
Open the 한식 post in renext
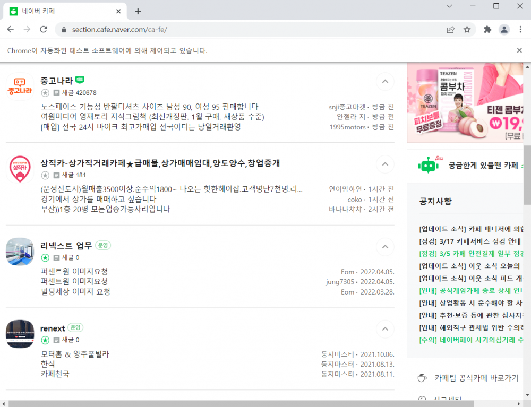[x=48, y=364]
